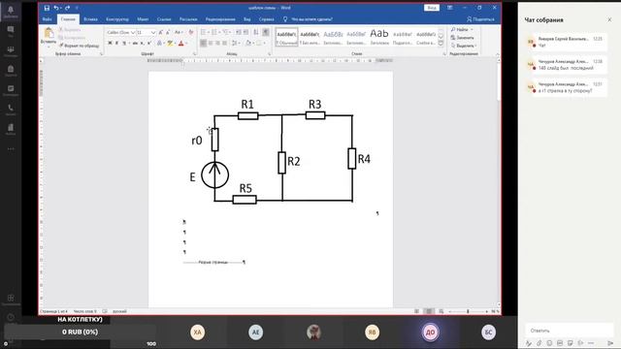Open Teams Activity bell in sidebar

tap(11, 11)
